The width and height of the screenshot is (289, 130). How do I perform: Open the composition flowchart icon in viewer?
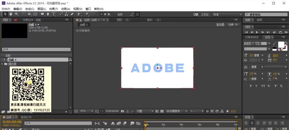click(222, 111)
